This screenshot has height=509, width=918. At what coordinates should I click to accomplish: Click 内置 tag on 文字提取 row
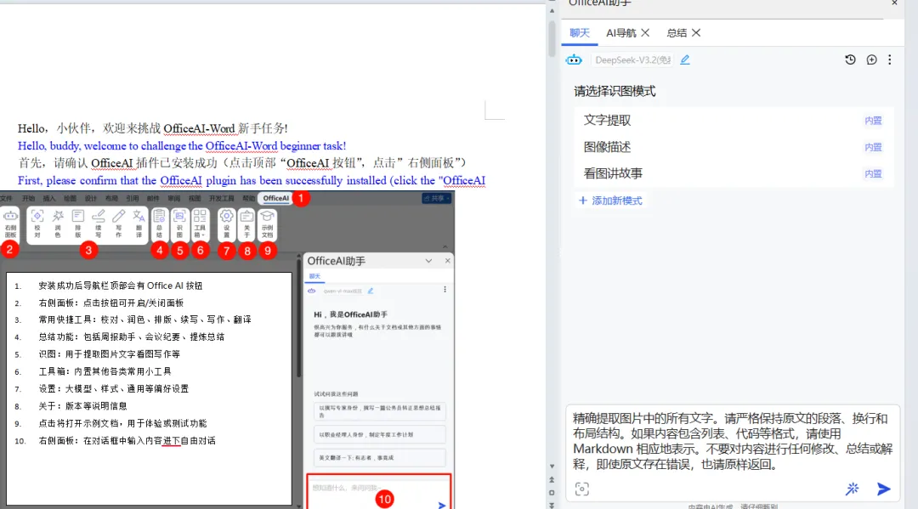point(873,121)
